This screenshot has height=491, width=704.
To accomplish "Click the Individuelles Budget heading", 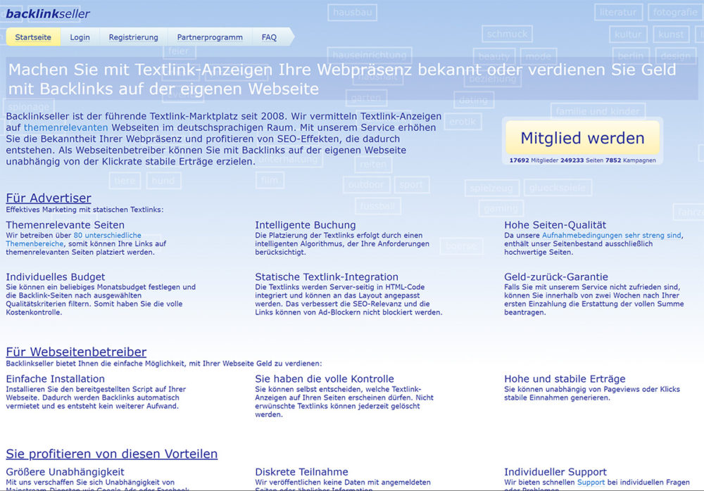I will coord(55,277).
